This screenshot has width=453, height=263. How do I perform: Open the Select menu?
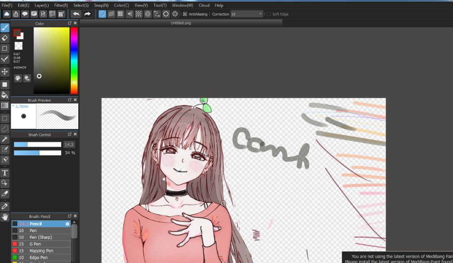click(x=81, y=5)
